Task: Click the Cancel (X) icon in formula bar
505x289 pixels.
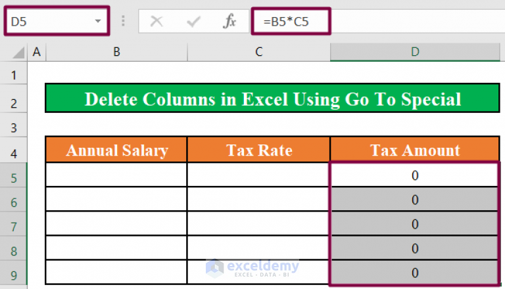Action: [157, 22]
